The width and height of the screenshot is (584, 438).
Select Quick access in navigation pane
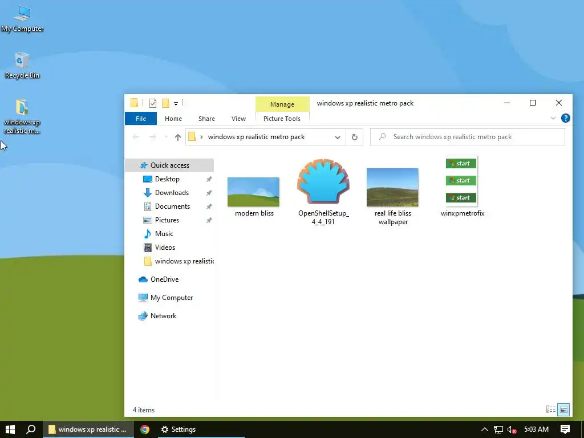click(x=169, y=165)
